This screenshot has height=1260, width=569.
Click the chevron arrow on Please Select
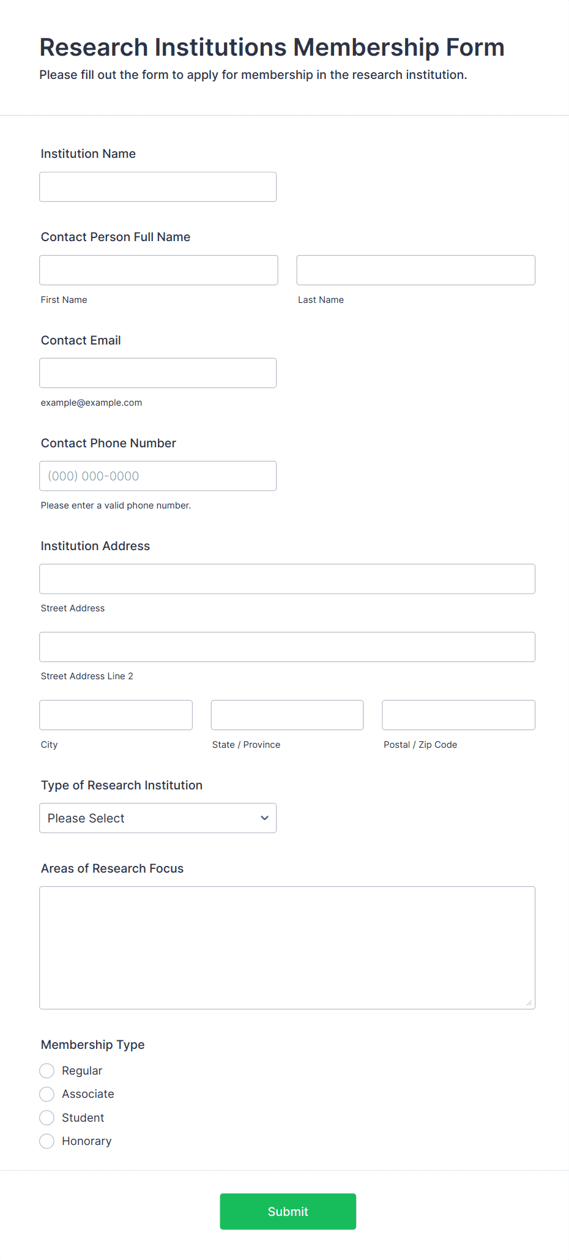click(264, 818)
